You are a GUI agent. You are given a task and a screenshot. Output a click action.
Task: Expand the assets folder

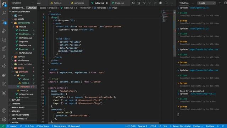coord(21,19)
